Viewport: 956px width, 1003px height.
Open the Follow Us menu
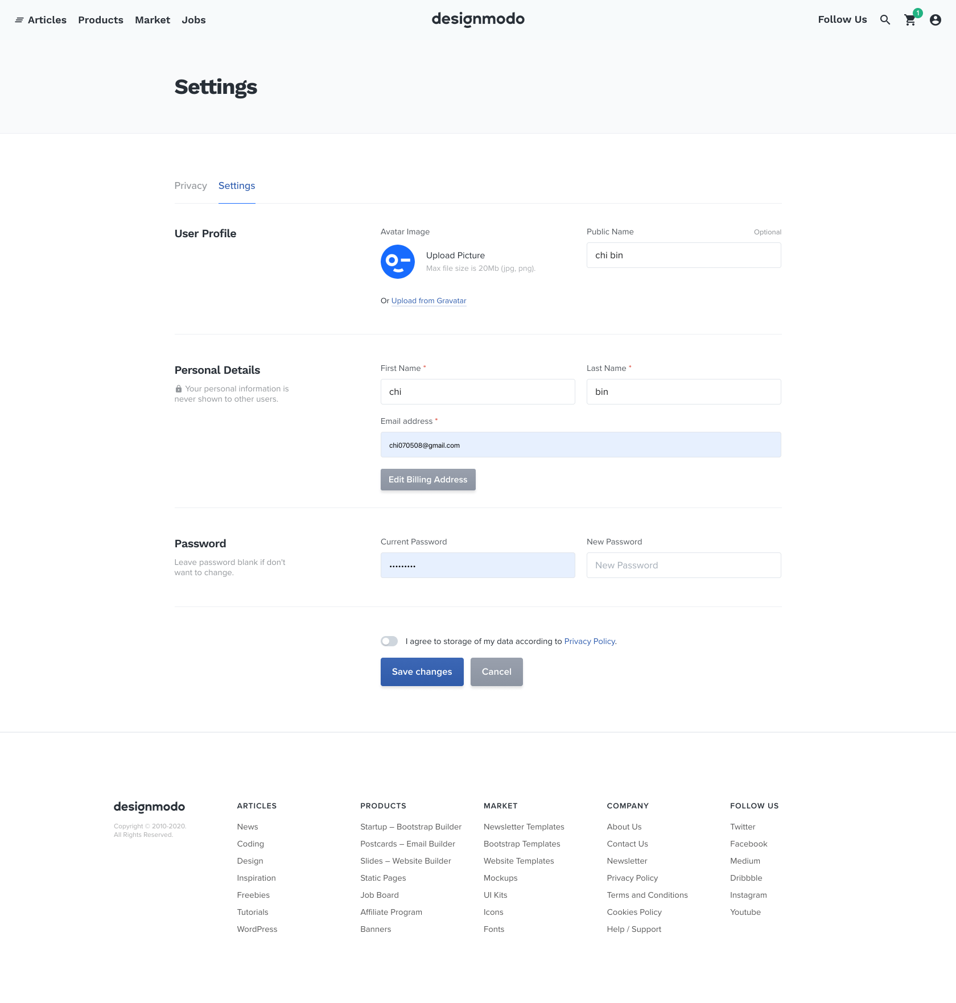pyautogui.click(x=842, y=19)
